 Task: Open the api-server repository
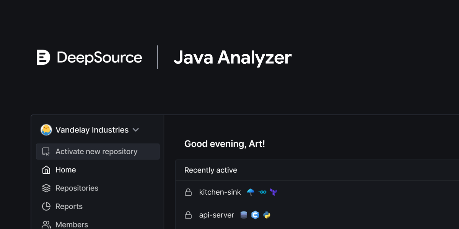(216, 215)
